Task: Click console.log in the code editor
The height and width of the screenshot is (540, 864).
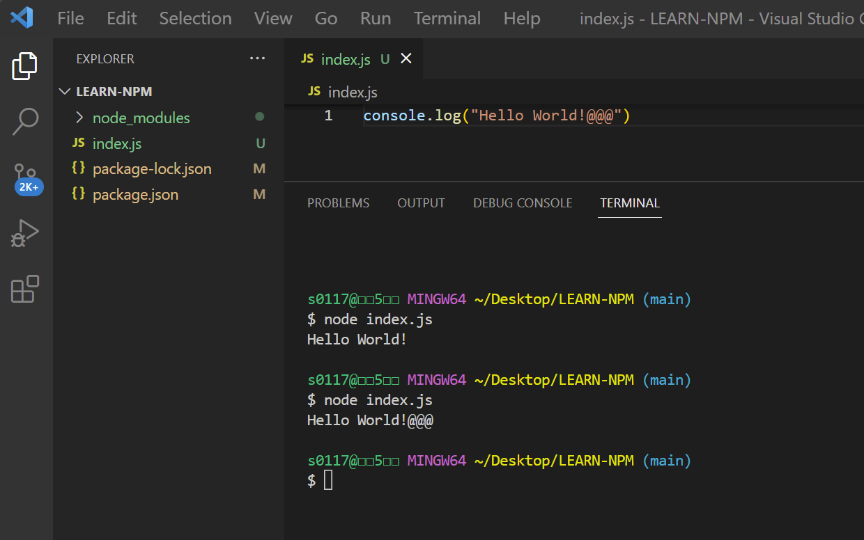Action: click(x=412, y=116)
